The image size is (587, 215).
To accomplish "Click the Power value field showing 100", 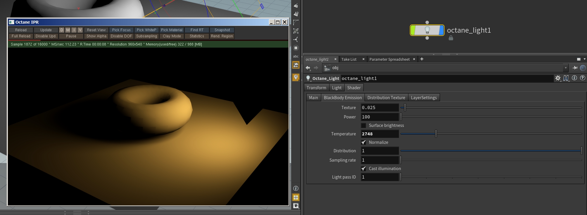I will pyautogui.click(x=380, y=117).
